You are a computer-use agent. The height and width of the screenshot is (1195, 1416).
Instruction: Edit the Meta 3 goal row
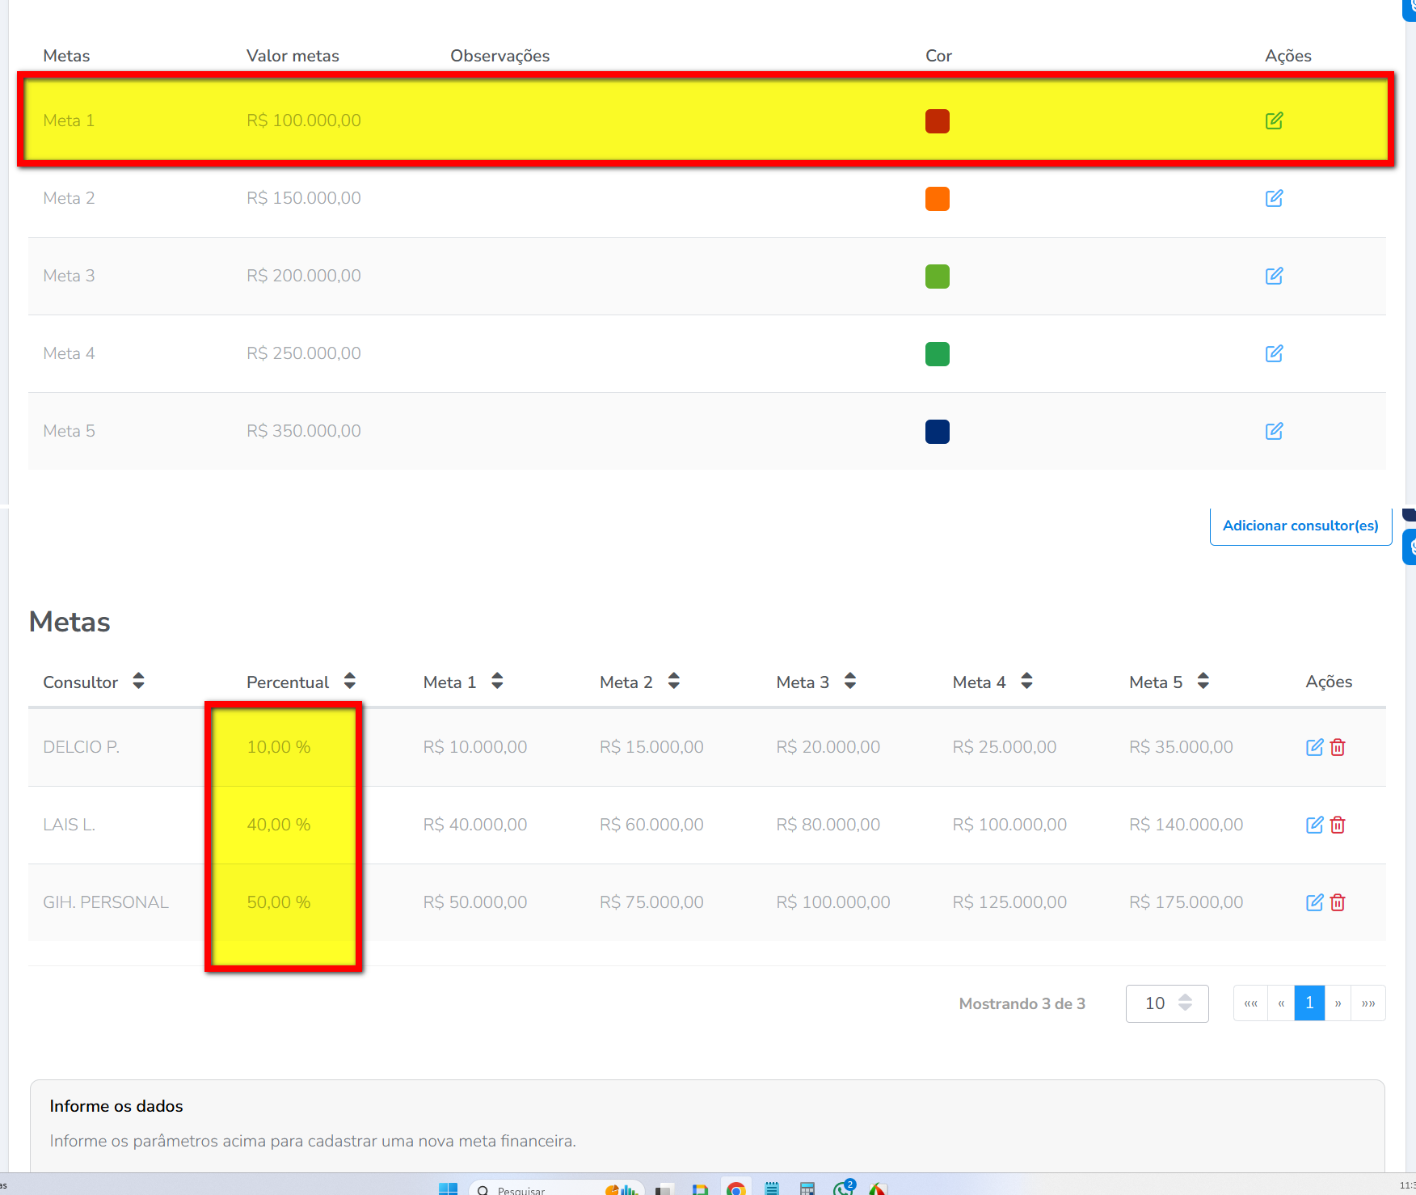[1274, 276]
